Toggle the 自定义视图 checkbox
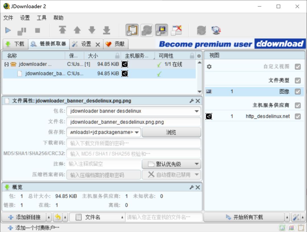 pyautogui.click(x=298, y=67)
